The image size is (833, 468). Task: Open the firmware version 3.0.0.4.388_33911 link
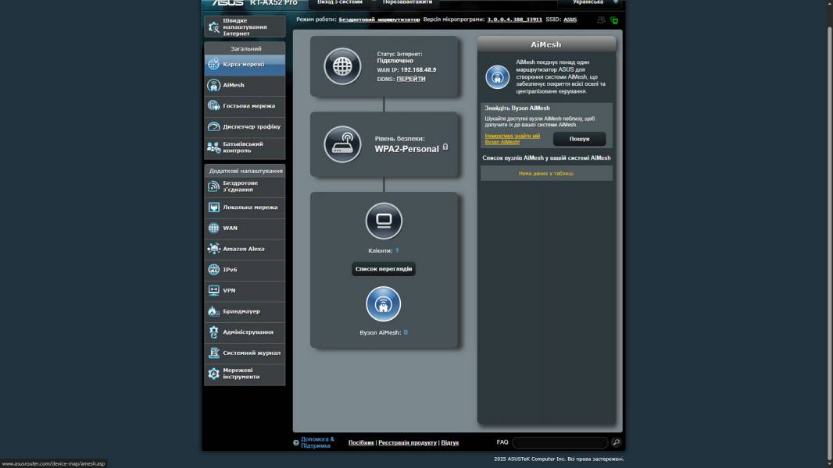pyautogui.click(x=514, y=19)
